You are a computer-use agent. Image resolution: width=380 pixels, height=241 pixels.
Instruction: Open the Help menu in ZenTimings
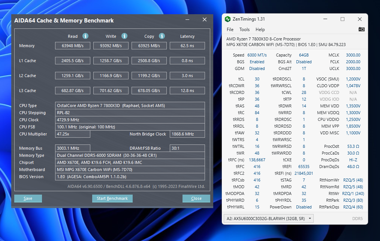(260, 30)
